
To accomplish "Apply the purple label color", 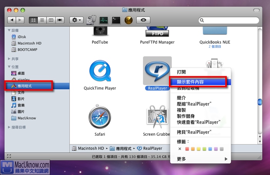I will 216,149.
